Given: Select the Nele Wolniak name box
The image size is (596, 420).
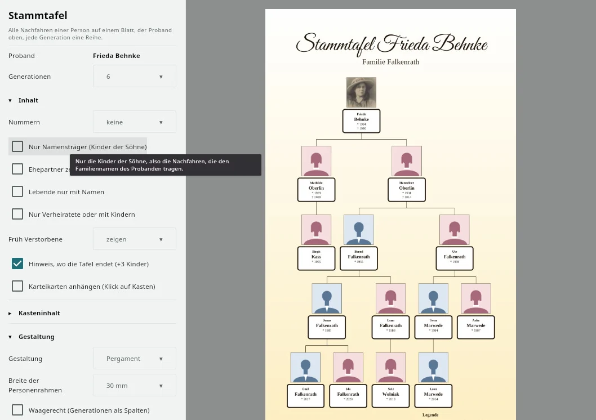Looking at the screenshot, I should click(391, 396).
